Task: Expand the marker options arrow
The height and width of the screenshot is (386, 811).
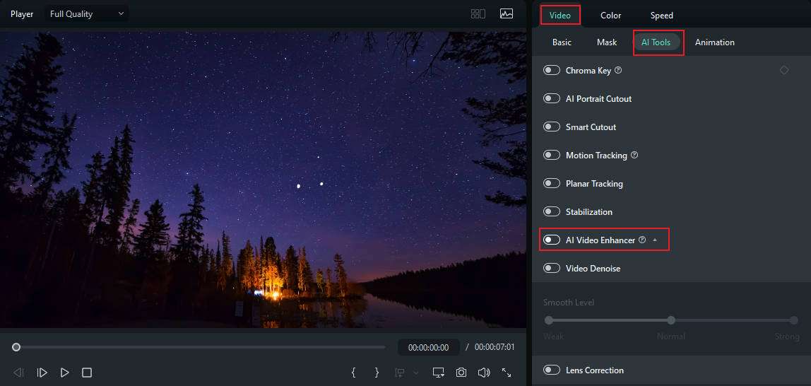Action: 415,373
